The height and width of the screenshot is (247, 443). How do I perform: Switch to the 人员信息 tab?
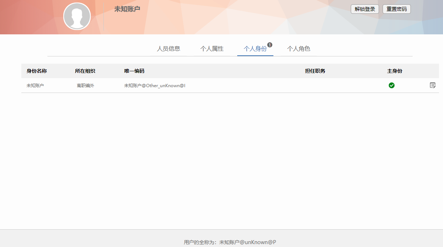tap(169, 48)
